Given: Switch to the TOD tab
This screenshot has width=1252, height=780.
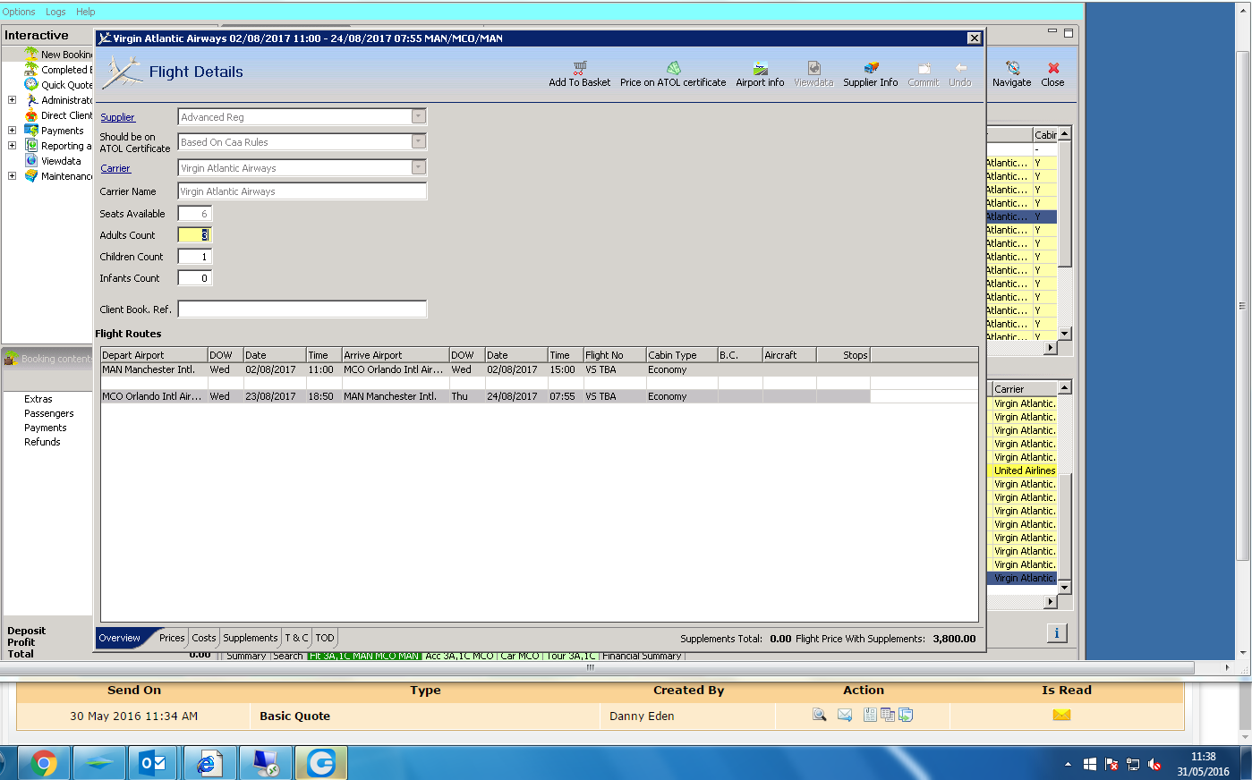Looking at the screenshot, I should pos(325,638).
